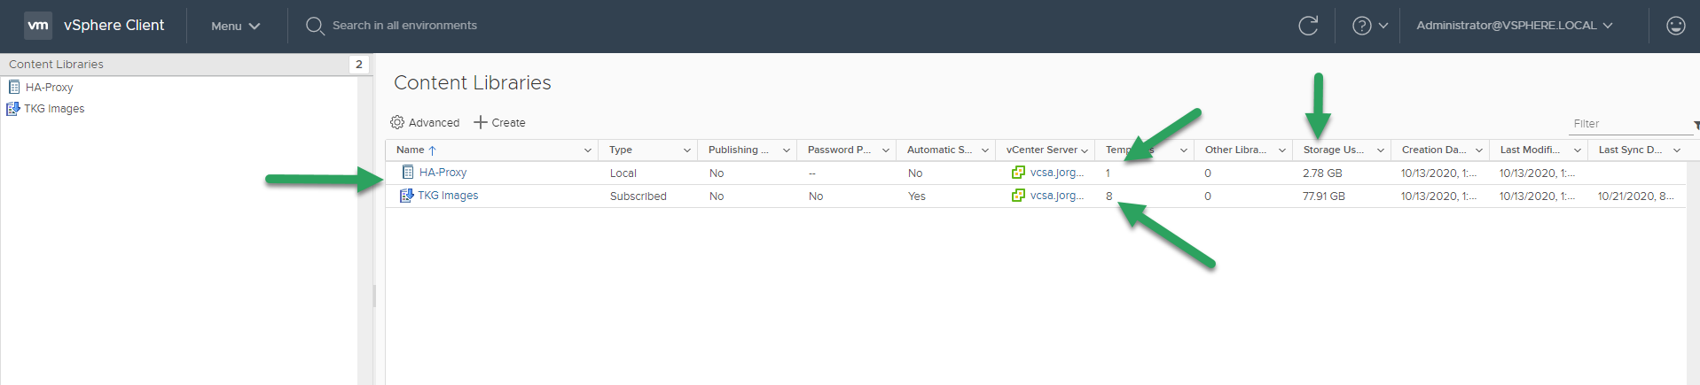Open the Type column dropdown chevron

(686, 150)
